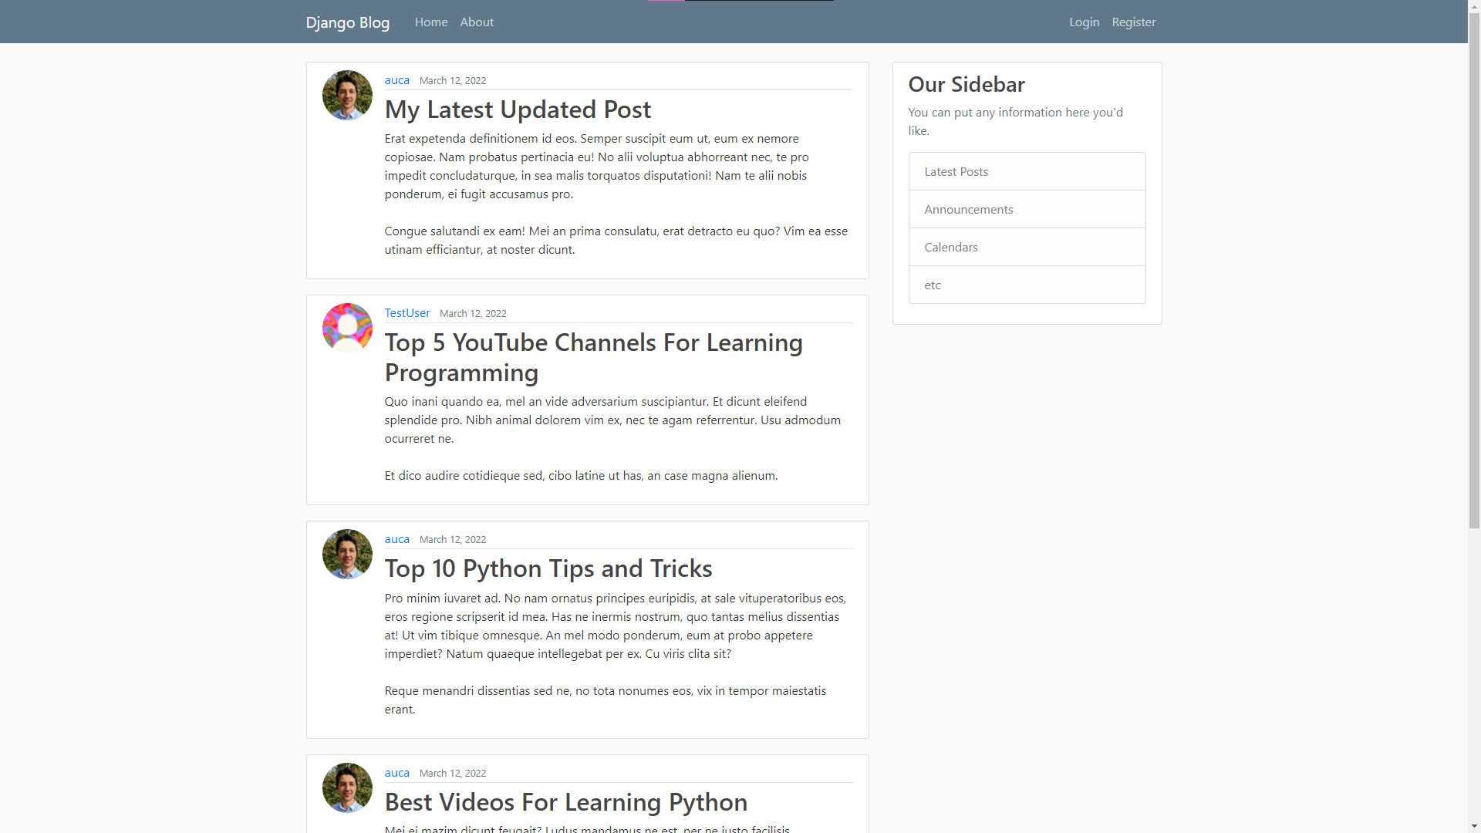
Task: Go to the About page
Action: [476, 22]
